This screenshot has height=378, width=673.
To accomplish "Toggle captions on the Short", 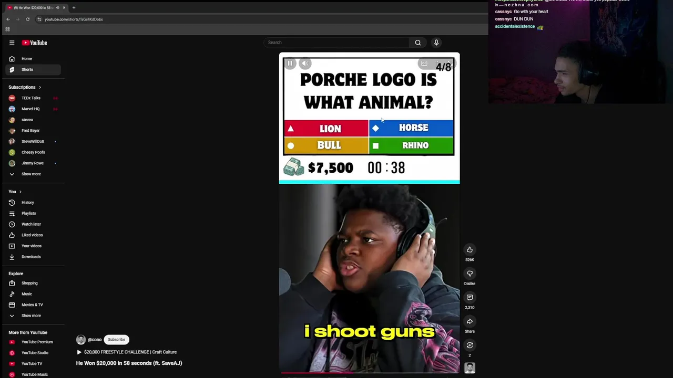I will 424,63.
